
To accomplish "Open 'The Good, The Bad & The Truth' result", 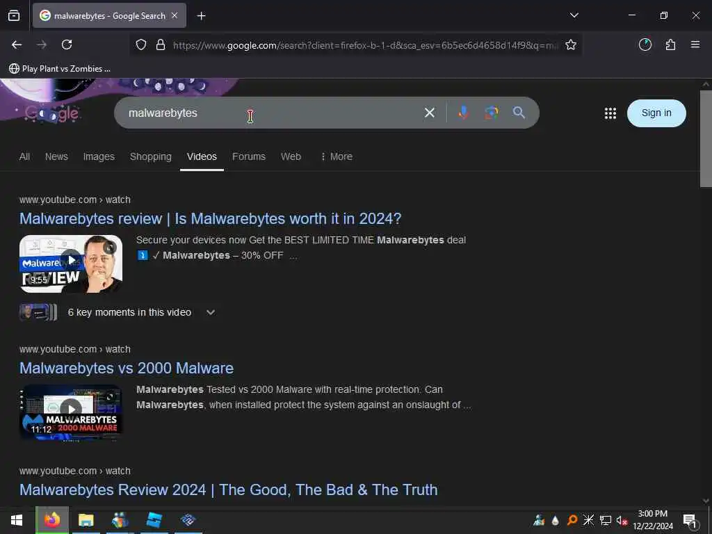I will click(x=228, y=490).
